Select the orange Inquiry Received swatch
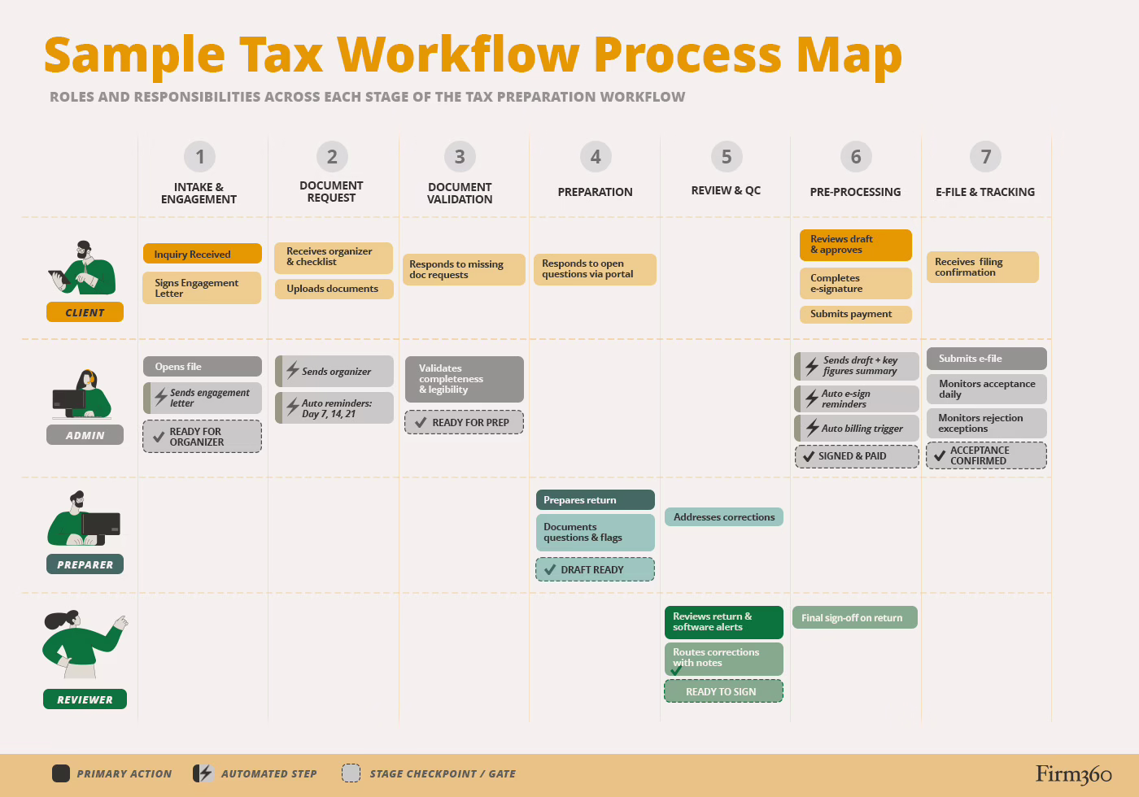This screenshot has height=797, width=1139. 202,253
